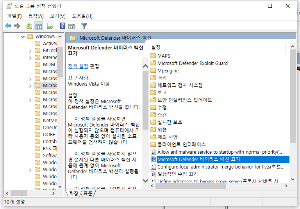300x209 pixels.
Task: Select Configure local administrator merge behavior policy
Action: [x=218, y=167]
